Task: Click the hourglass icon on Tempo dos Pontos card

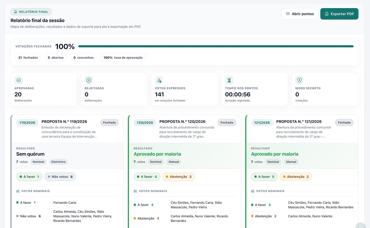Action: click(x=229, y=80)
